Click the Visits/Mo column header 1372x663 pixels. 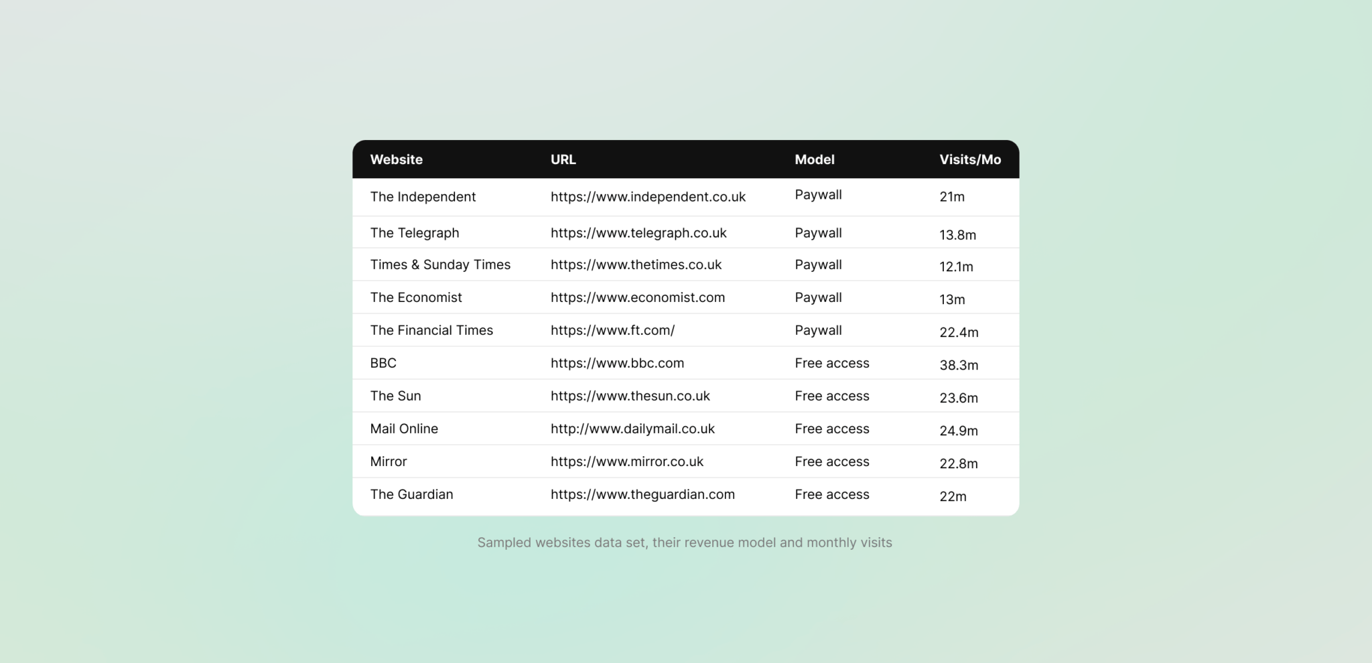tap(969, 159)
